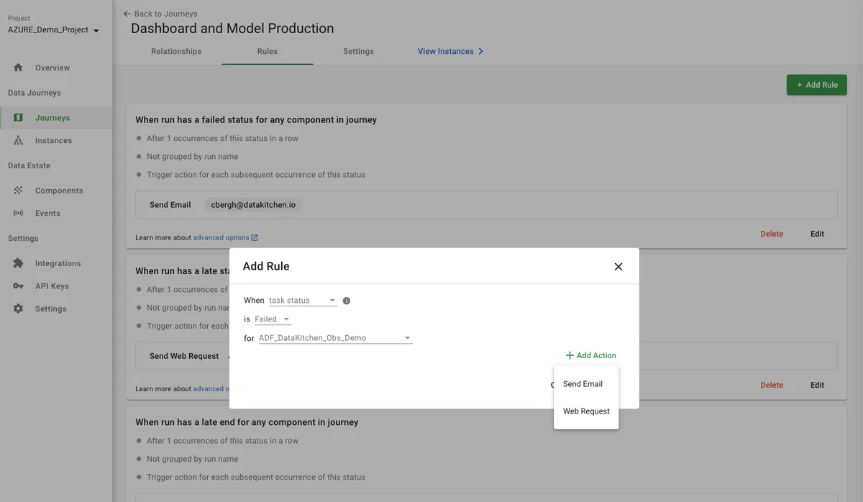Open the task status dropdown
Image resolution: width=863 pixels, height=502 pixels.
point(302,301)
